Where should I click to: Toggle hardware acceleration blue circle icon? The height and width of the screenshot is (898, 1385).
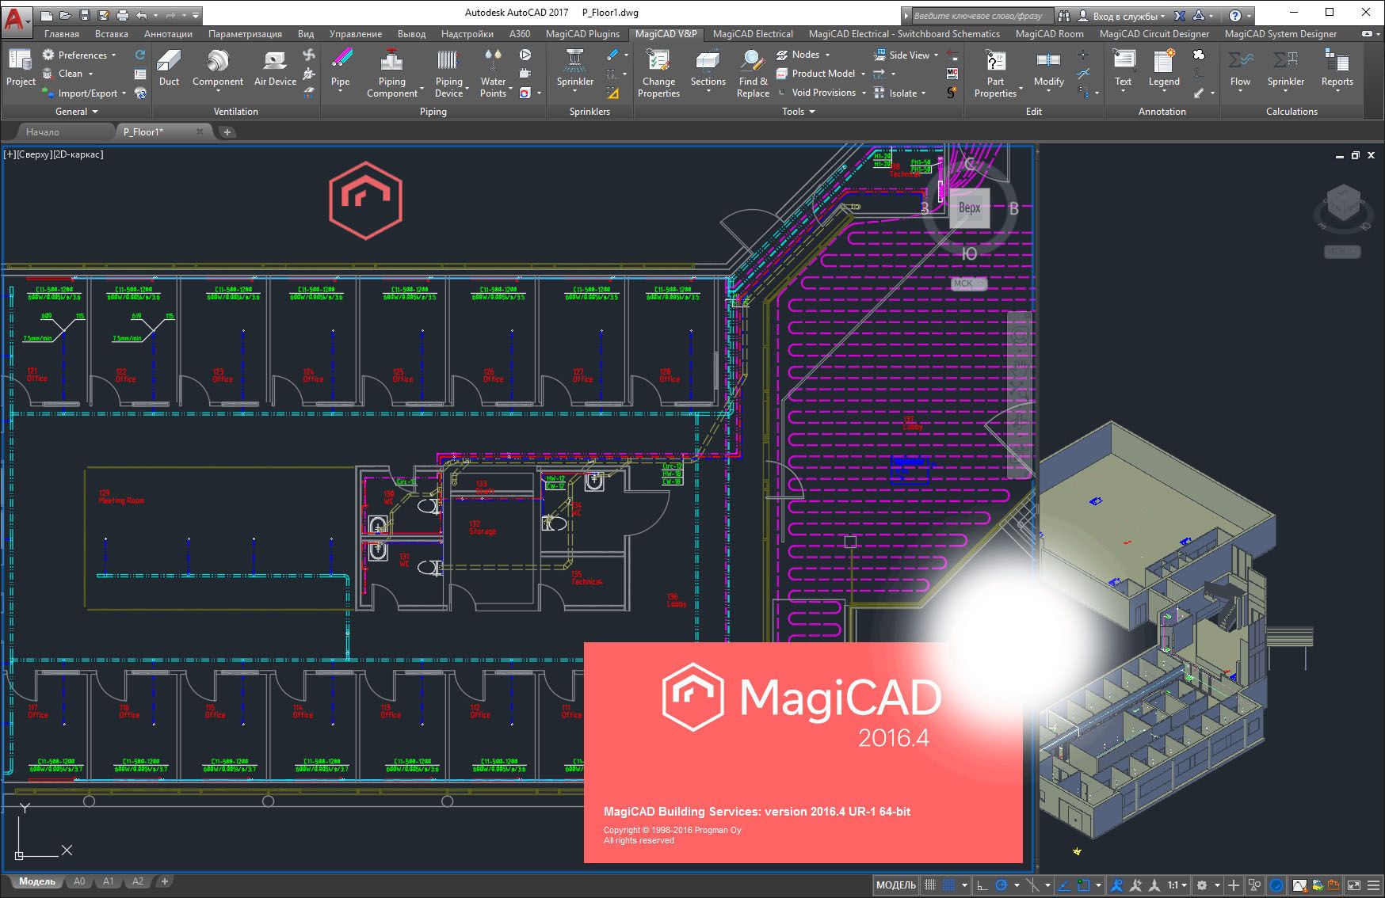point(1276,885)
